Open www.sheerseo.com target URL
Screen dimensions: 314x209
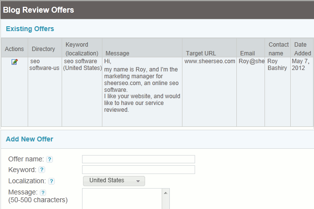[x=210, y=61]
